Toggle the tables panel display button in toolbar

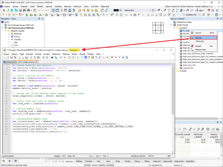[x=57, y=10]
